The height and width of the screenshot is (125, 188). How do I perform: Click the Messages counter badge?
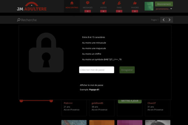click(x=88, y=11)
